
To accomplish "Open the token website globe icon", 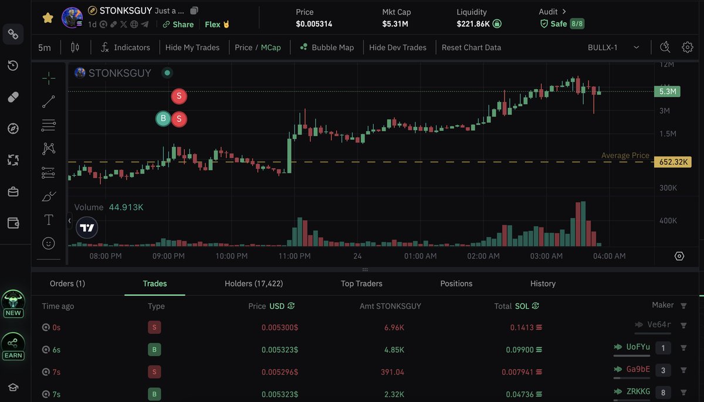I will coord(134,25).
